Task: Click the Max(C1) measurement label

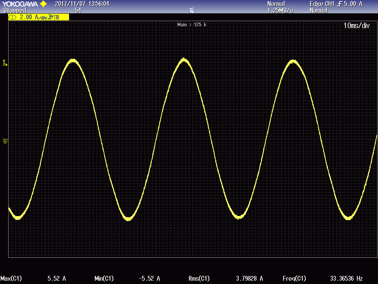Action: click(x=11, y=278)
